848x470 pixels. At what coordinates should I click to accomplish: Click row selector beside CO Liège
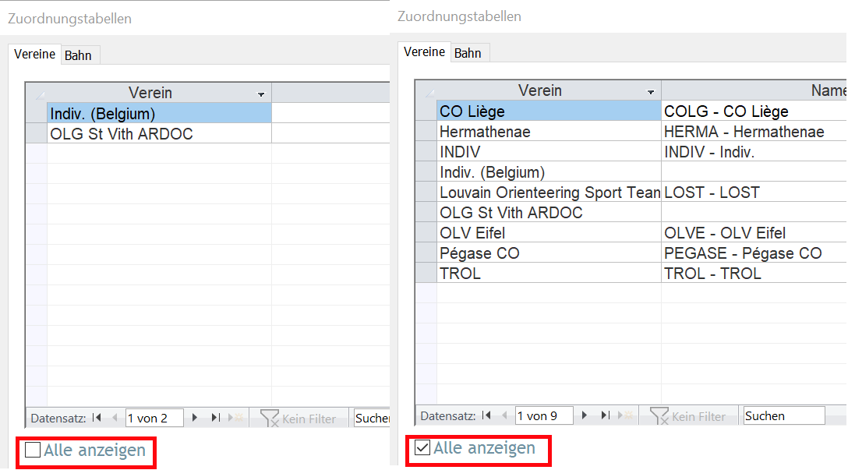pos(426,111)
